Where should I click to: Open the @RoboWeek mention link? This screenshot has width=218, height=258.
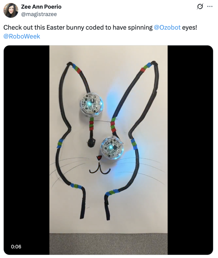[22, 36]
